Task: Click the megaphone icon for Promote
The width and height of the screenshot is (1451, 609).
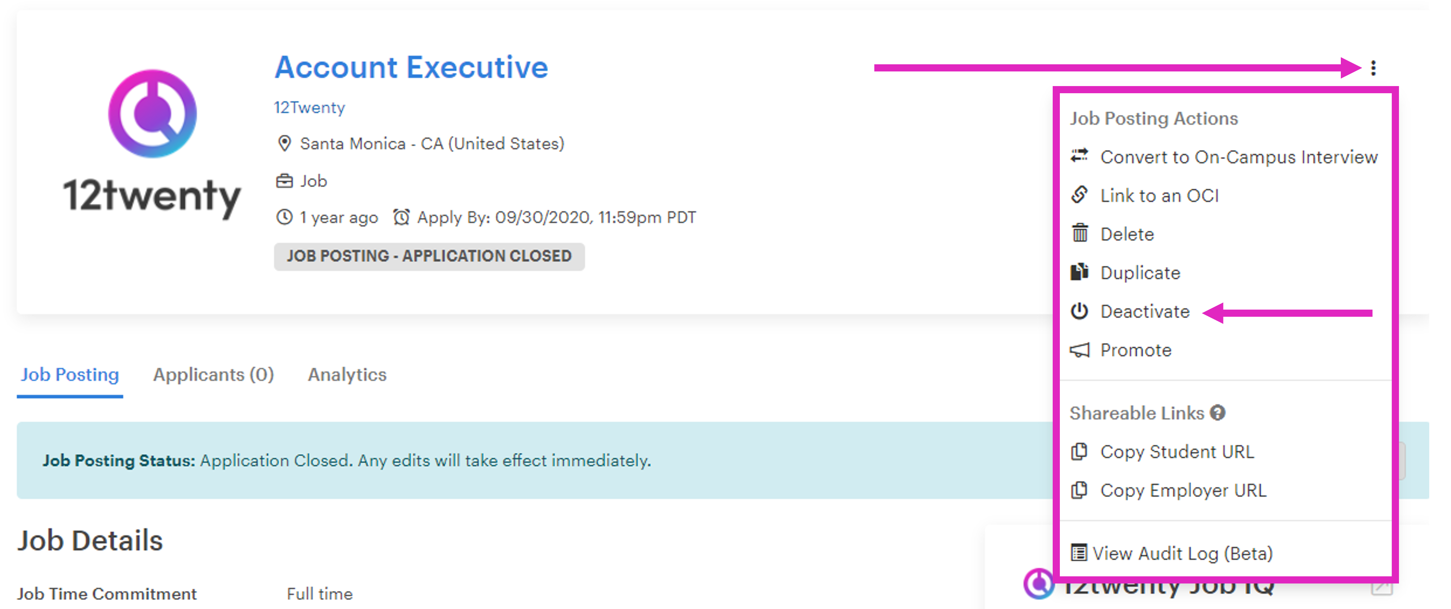Action: [x=1079, y=349]
